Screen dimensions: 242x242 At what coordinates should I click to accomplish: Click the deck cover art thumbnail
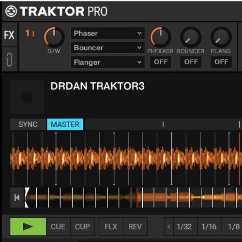(x=27, y=97)
